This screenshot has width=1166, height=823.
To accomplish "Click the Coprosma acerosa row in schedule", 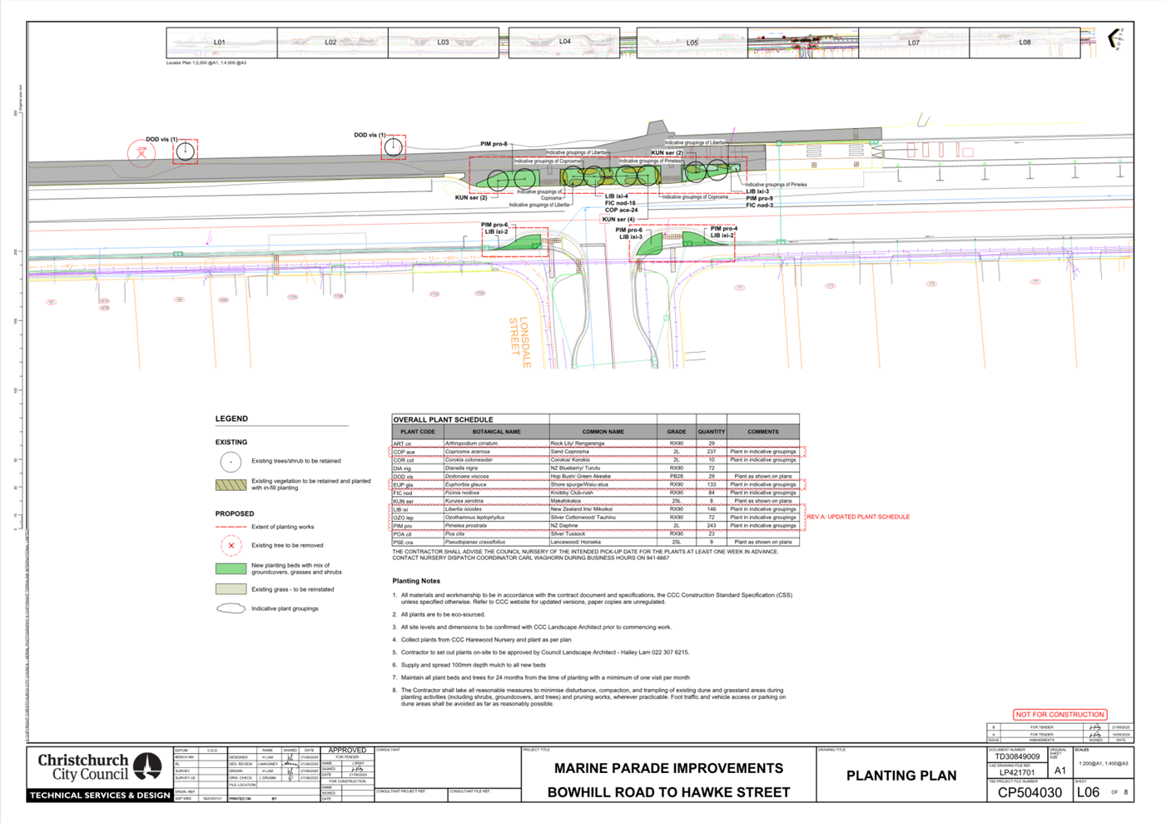I will (x=495, y=452).
